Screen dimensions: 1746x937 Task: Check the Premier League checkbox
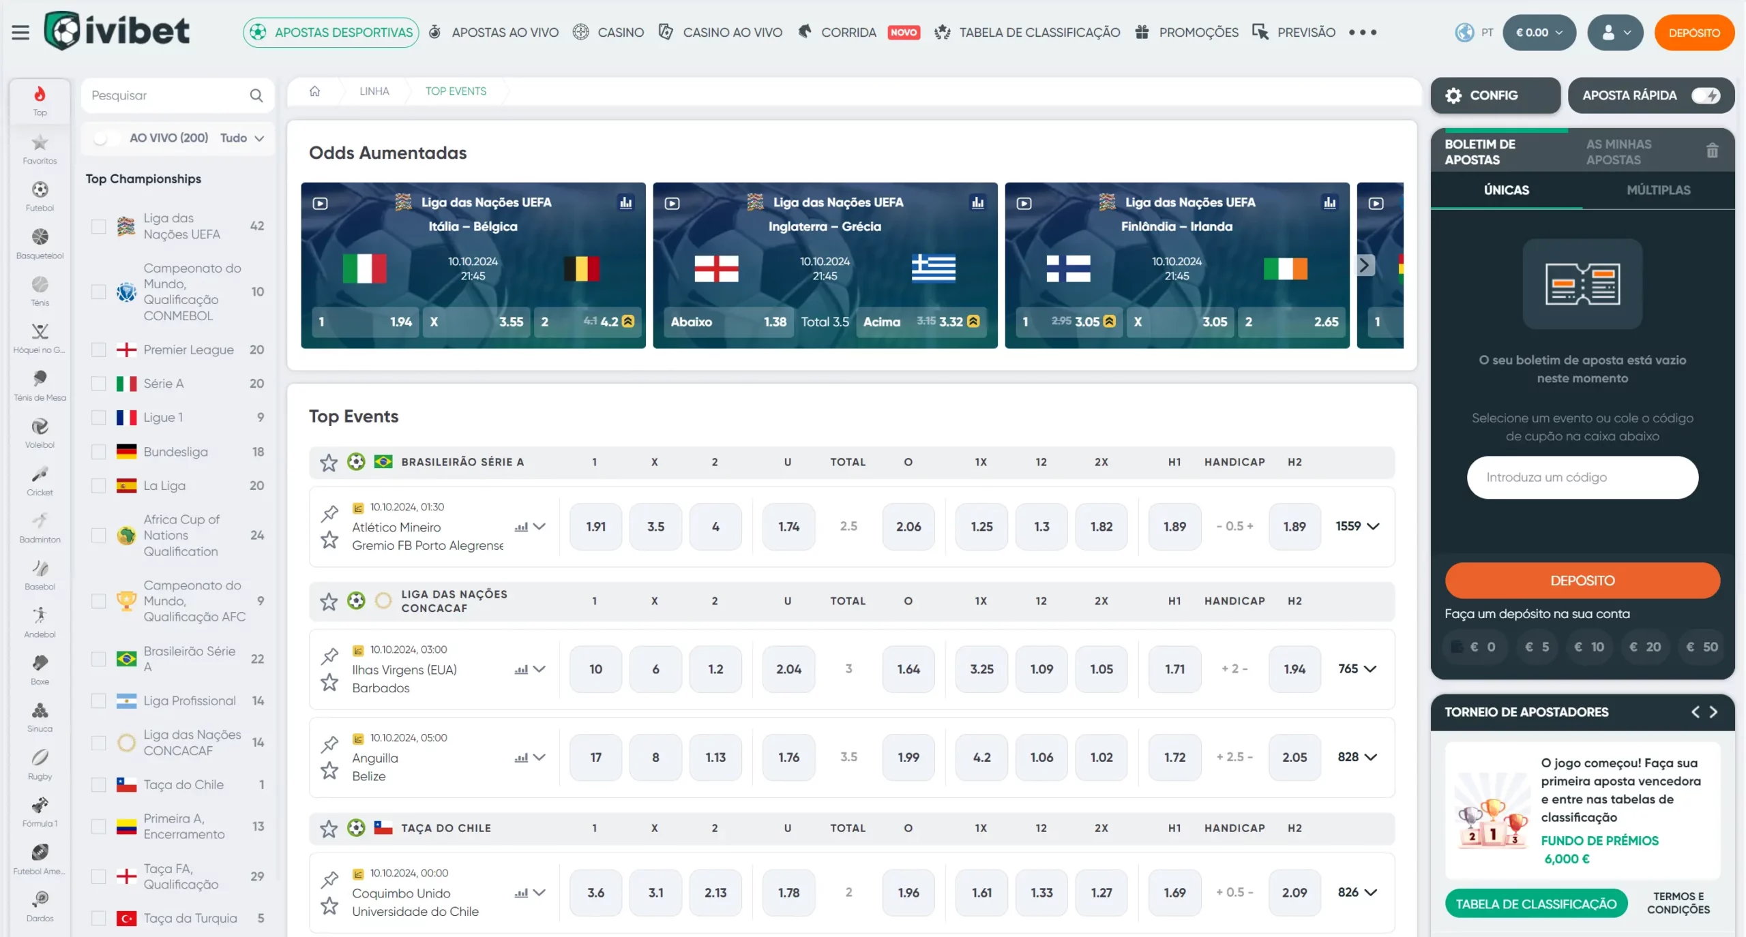coord(99,350)
